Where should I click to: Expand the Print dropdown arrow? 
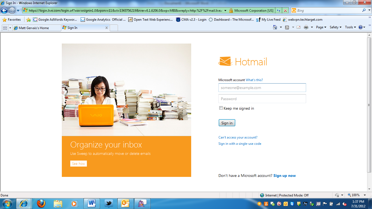312,27
